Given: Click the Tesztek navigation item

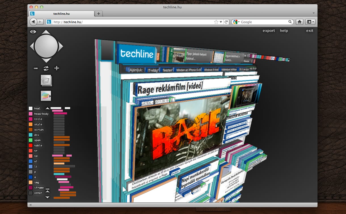Looking at the screenshot, I should pyautogui.click(x=167, y=70).
